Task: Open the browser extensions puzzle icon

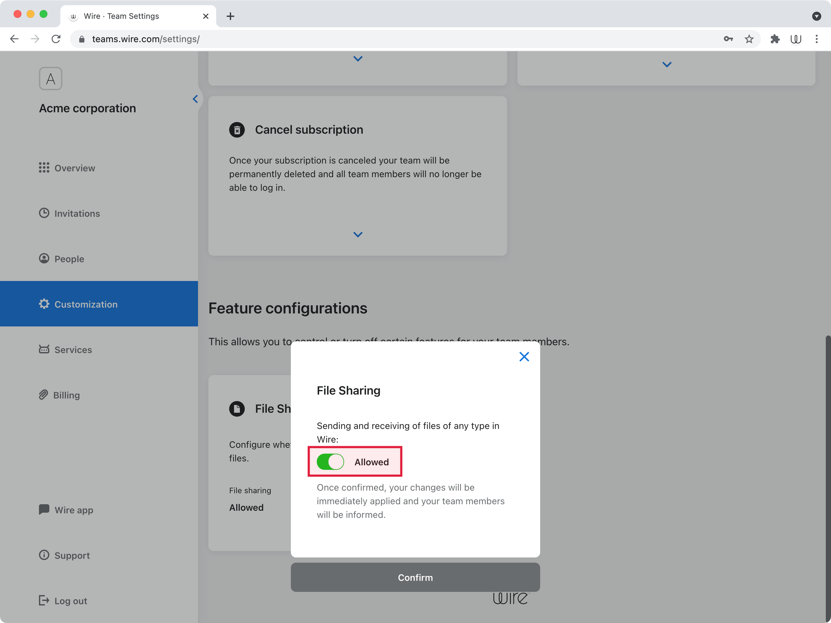Action: tap(775, 39)
